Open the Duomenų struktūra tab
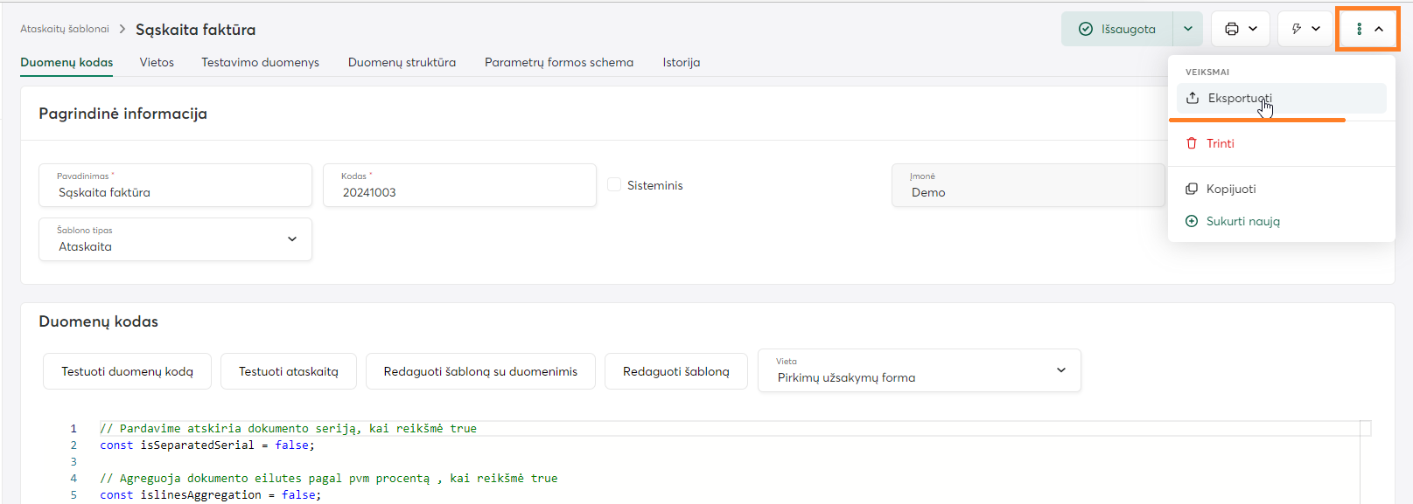 coord(402,62)
